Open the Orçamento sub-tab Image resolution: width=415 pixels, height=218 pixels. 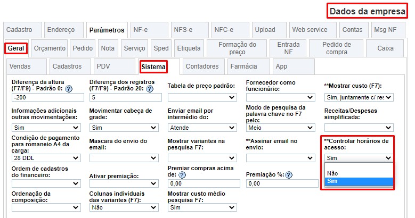pyautogui.click(x=50, y=48)
